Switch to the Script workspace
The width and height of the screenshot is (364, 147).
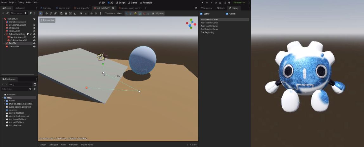[x=121, y=3]
